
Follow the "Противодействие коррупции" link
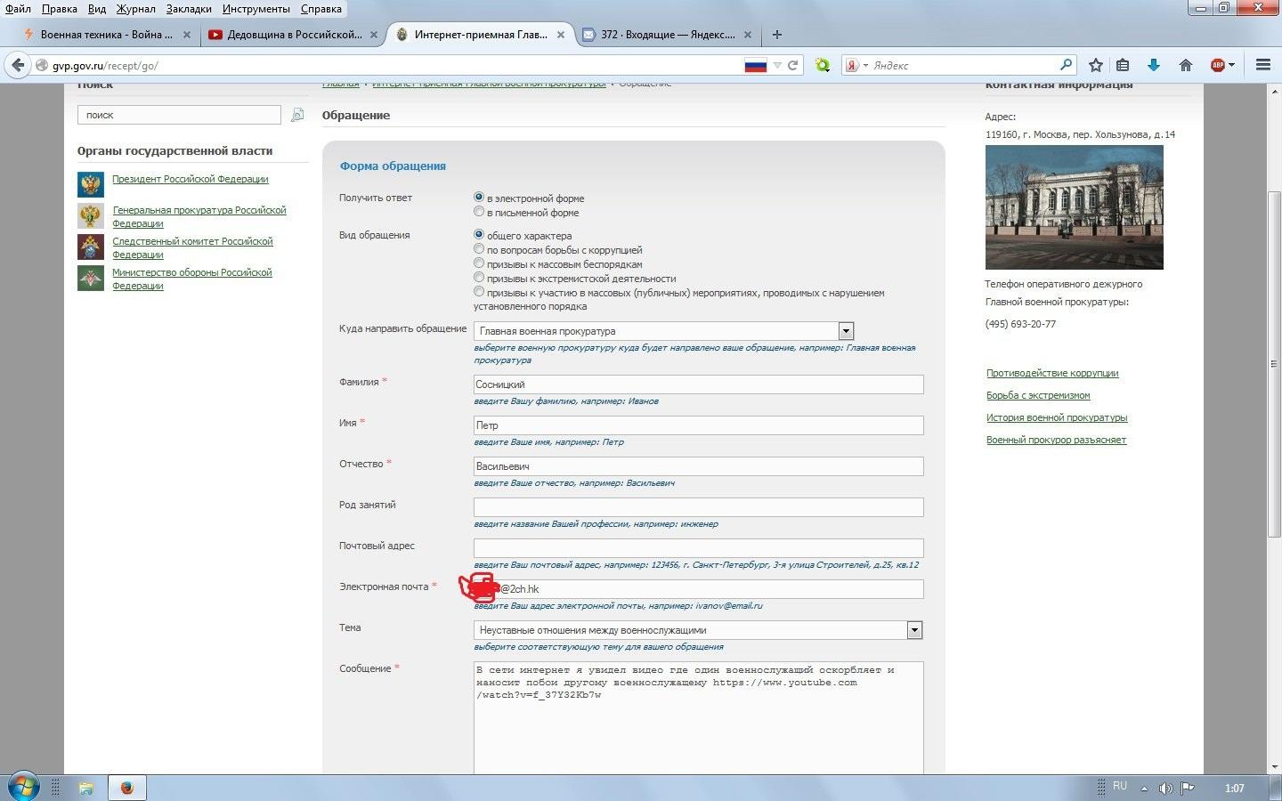(1051, 373)
